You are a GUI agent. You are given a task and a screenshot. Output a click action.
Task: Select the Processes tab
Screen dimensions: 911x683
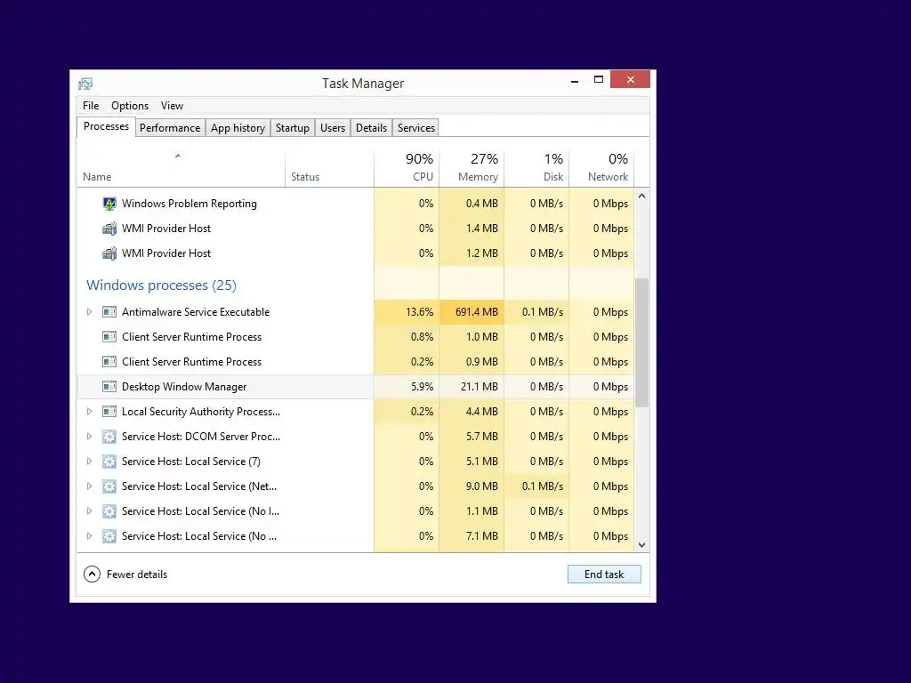(x=107, y=126)
